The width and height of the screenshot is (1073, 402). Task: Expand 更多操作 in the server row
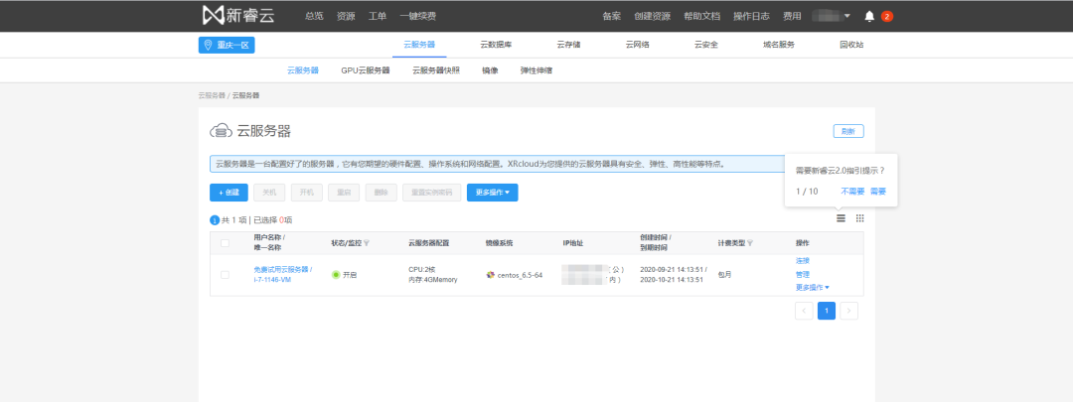pyautogui.click(x=813, y=288)
